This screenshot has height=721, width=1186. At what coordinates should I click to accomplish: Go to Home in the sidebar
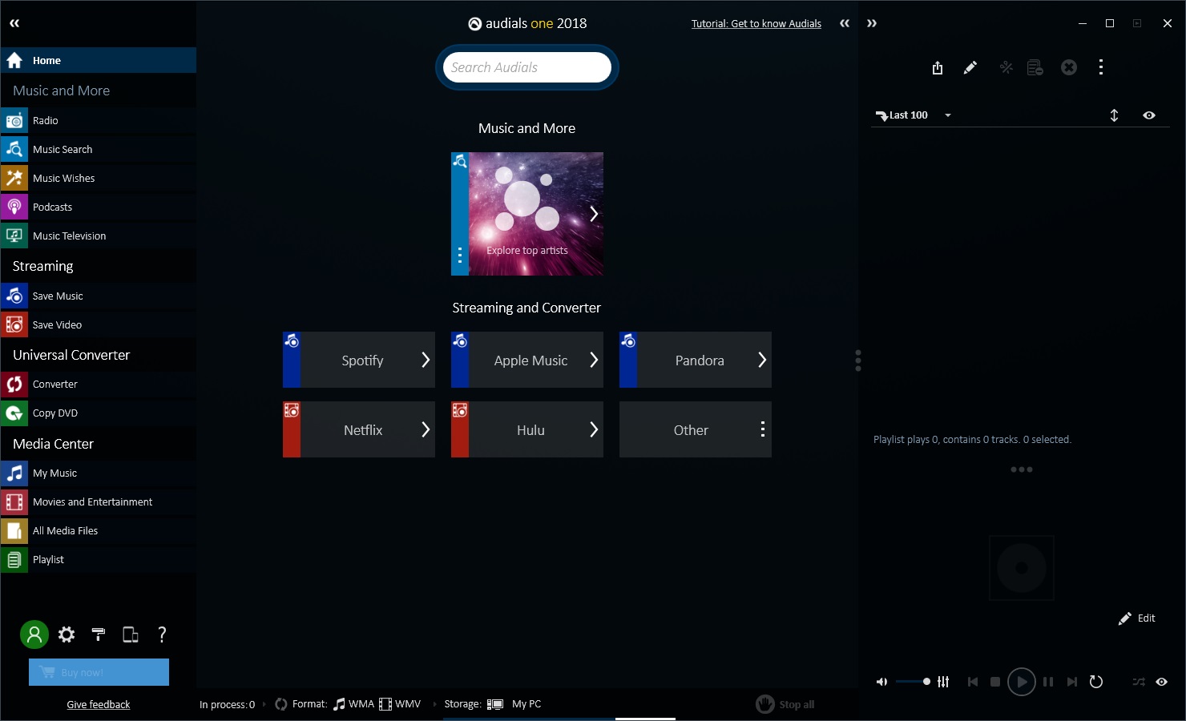pyautogui.click(x=98, y=61)
